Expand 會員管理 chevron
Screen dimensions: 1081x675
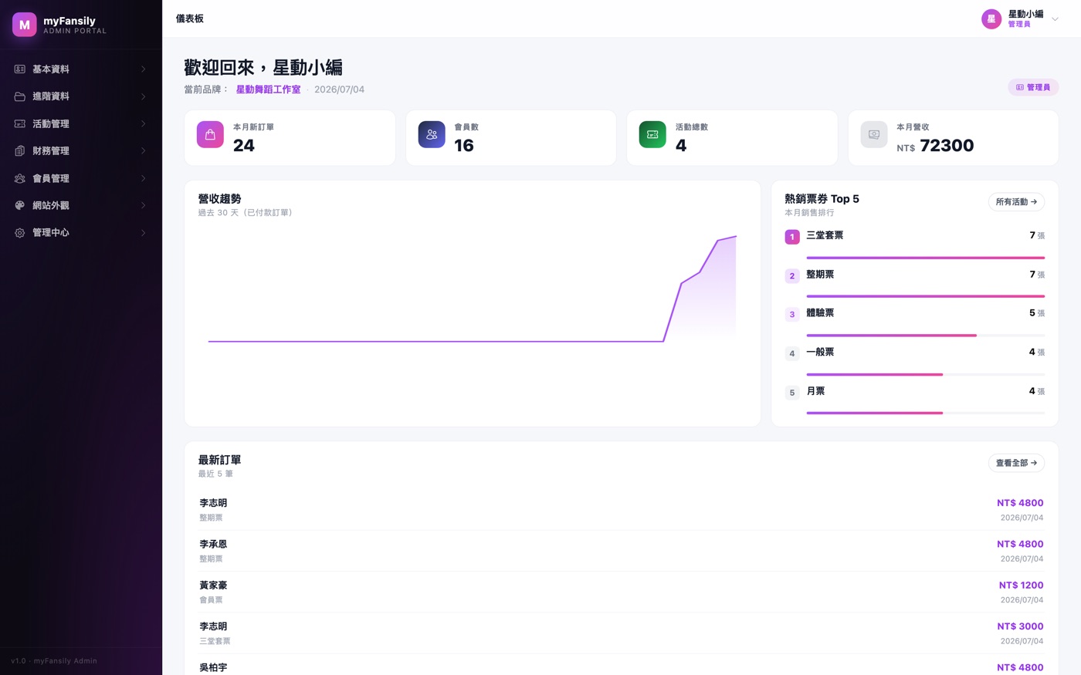[144, 178]
